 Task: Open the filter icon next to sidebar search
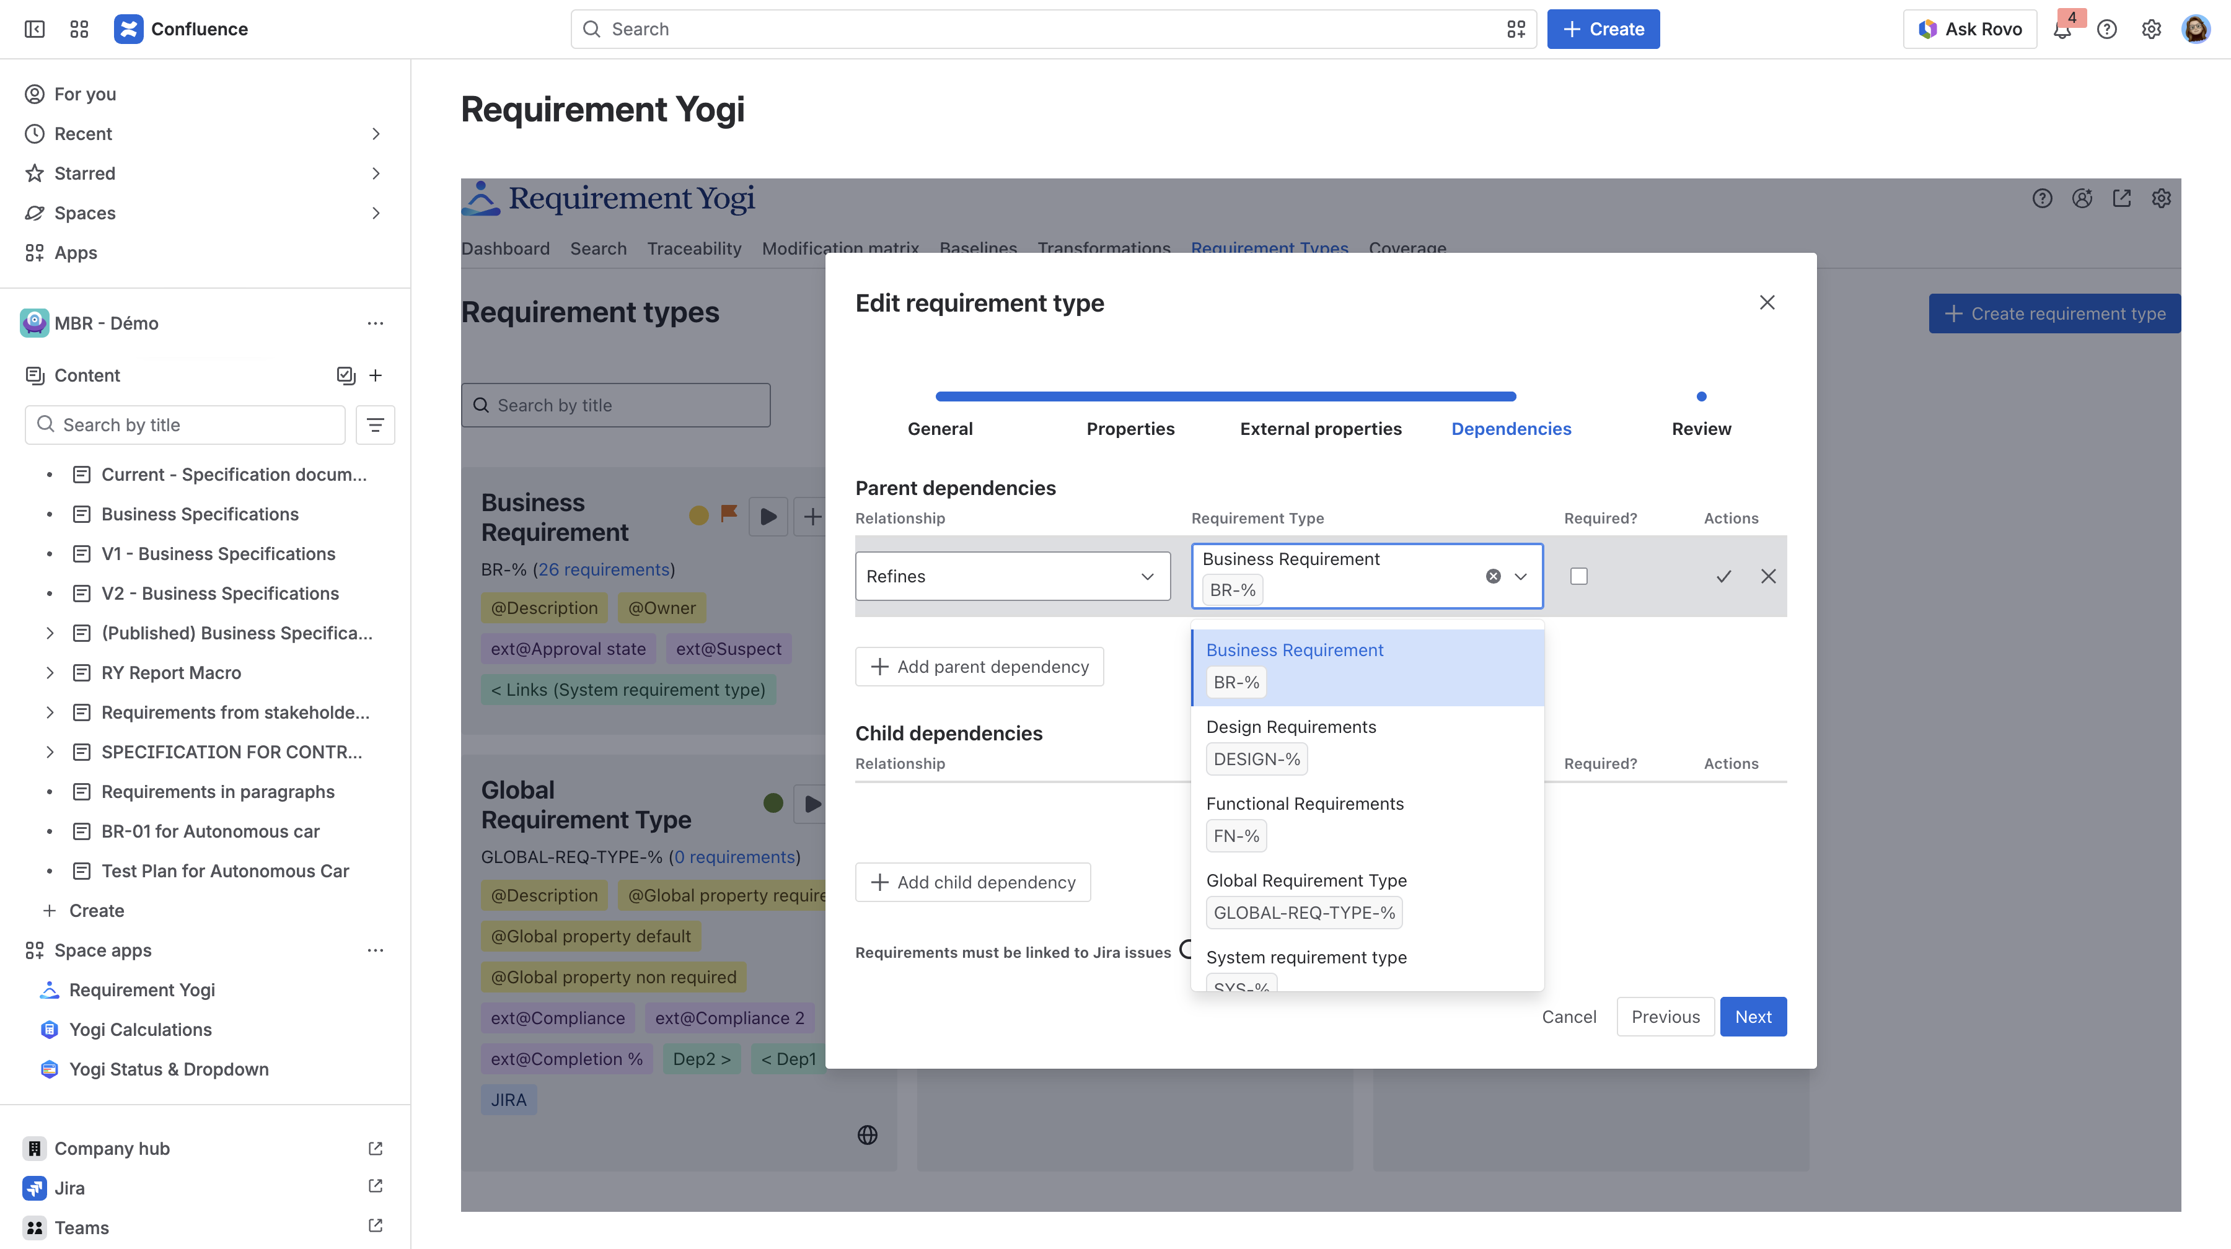(375, 425)
